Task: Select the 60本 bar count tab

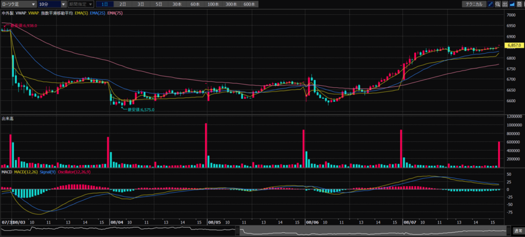Action: [x=195, y=4]
